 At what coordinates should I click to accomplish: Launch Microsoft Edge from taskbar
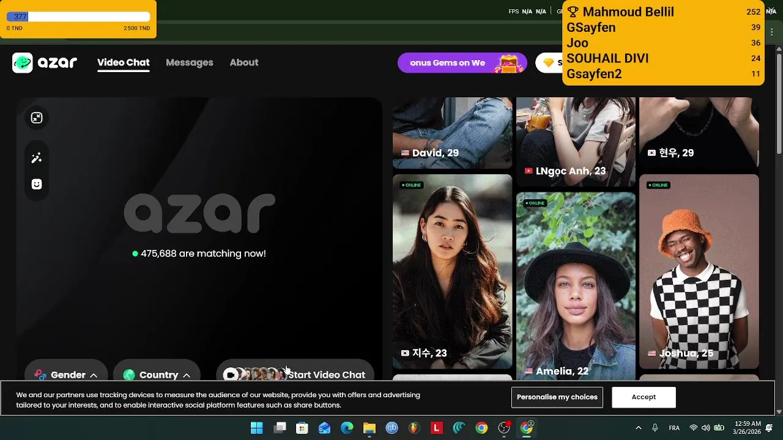(347, 428)
